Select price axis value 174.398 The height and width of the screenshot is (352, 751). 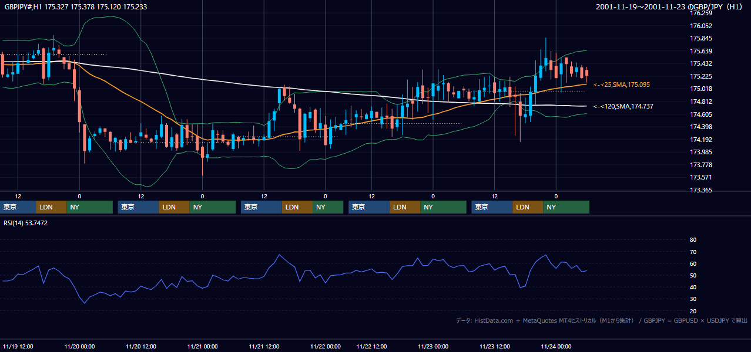[702, 127]
